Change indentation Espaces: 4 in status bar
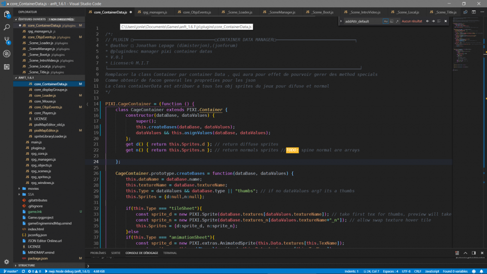This screenshot has width=487, height=274. [x=391, y=271]
